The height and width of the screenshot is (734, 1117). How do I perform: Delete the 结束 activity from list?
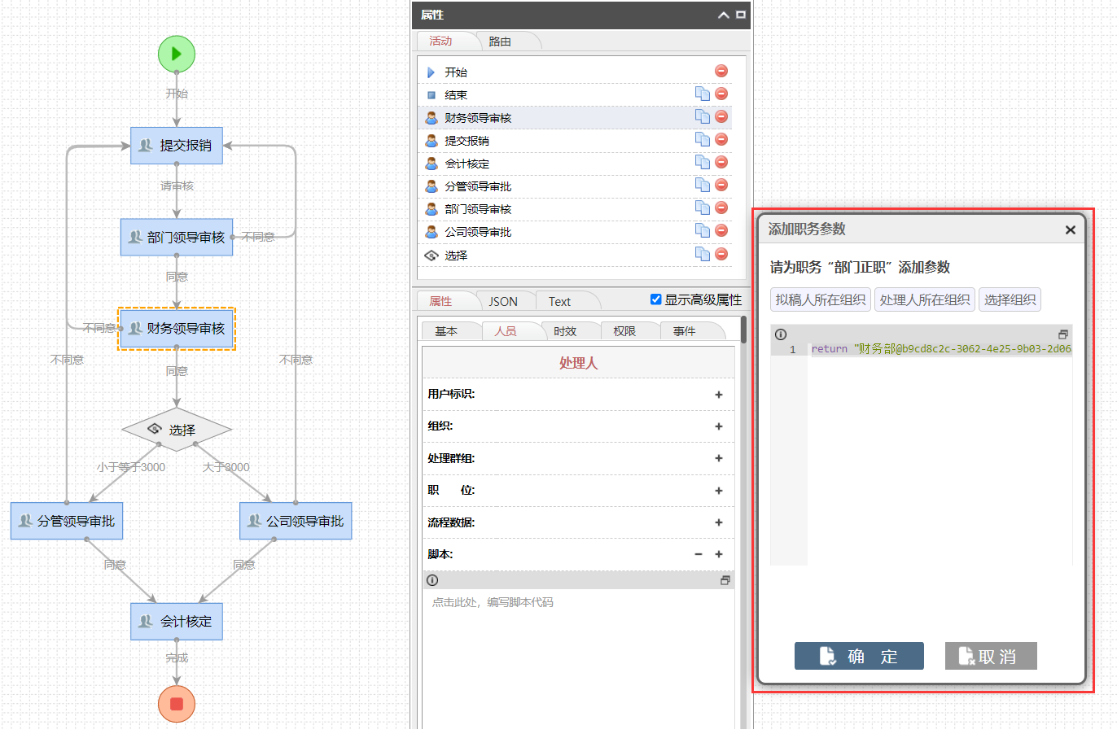pyautogui.click(x=721, y=94)
